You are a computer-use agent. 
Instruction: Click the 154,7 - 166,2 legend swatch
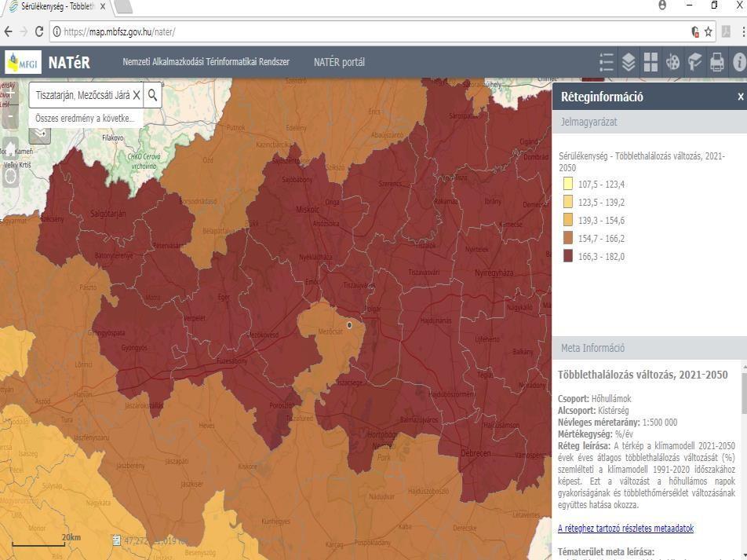coord(568,239)
